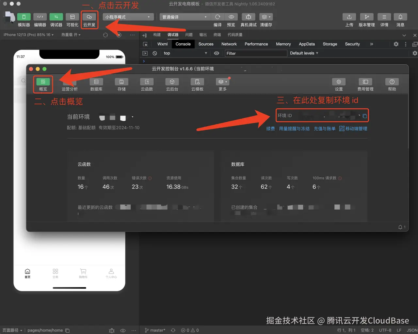Image resolution: width=418 pixels, height=334 pixels.
Task: Switch to the 终端 tab in the debugger
Action: coord(217,34)
